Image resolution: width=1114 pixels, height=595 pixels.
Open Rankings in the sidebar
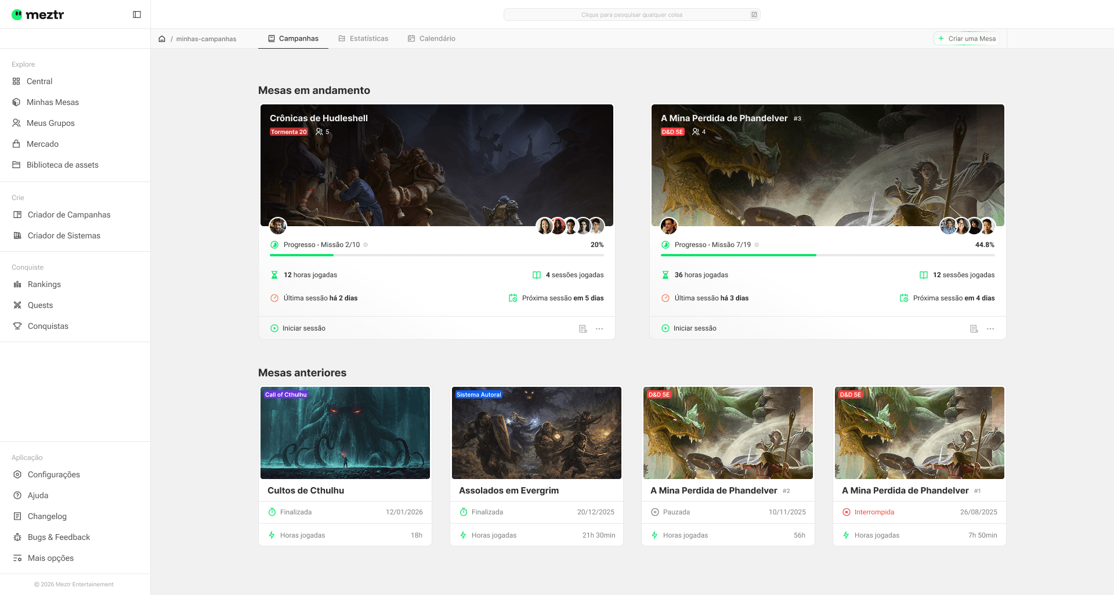[44, 284]
